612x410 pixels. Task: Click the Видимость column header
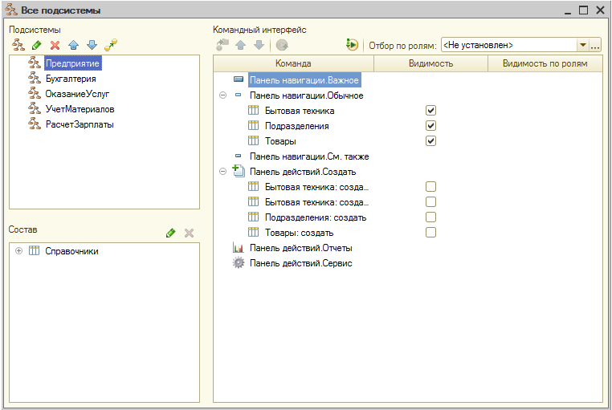(430, 63)
